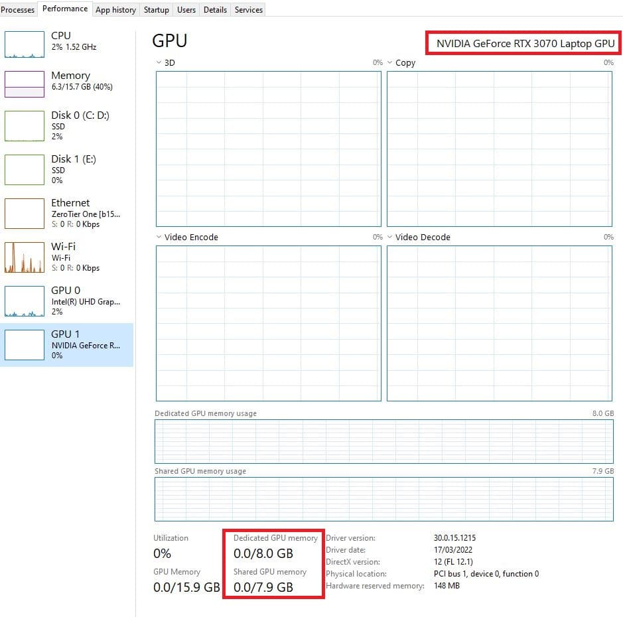Switch to the Processes tab
The width and height of the screenshot is (623, 617).
click(x=18, y=9)
